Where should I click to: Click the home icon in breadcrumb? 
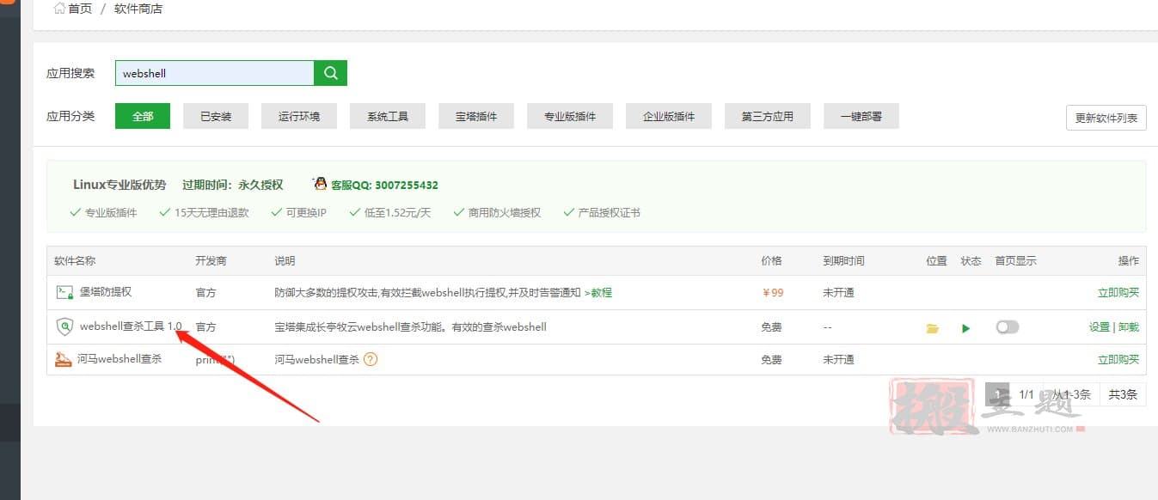click(x=59, y=9)
